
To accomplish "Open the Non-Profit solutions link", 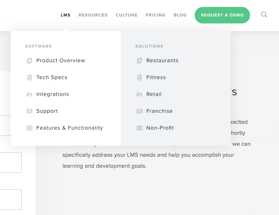I will tap(160, 128).
